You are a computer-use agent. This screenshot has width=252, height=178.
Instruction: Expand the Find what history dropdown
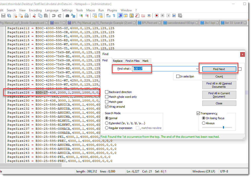197,69
